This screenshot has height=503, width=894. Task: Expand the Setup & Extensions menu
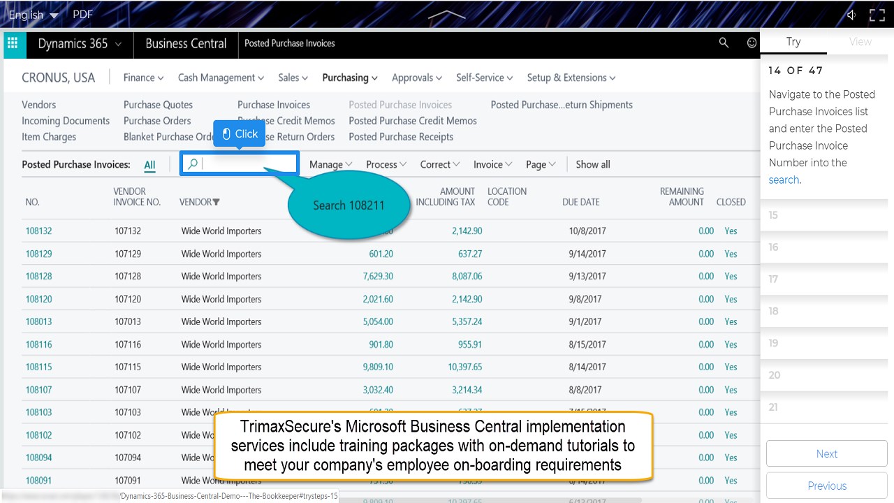pyautogui.click(x=571, y=78)
